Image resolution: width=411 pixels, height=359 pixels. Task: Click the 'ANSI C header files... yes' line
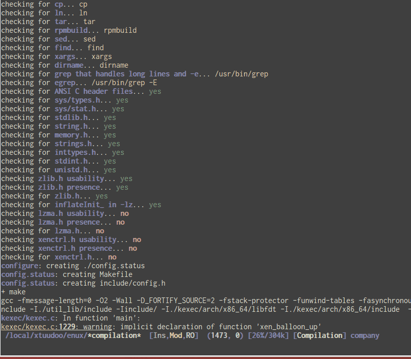[x=81, y=91]
